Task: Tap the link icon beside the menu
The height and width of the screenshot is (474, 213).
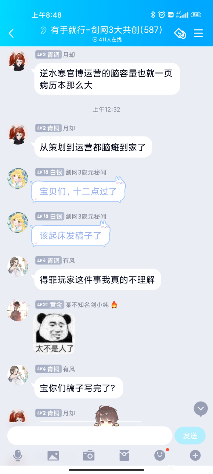Action: point(180,33)
